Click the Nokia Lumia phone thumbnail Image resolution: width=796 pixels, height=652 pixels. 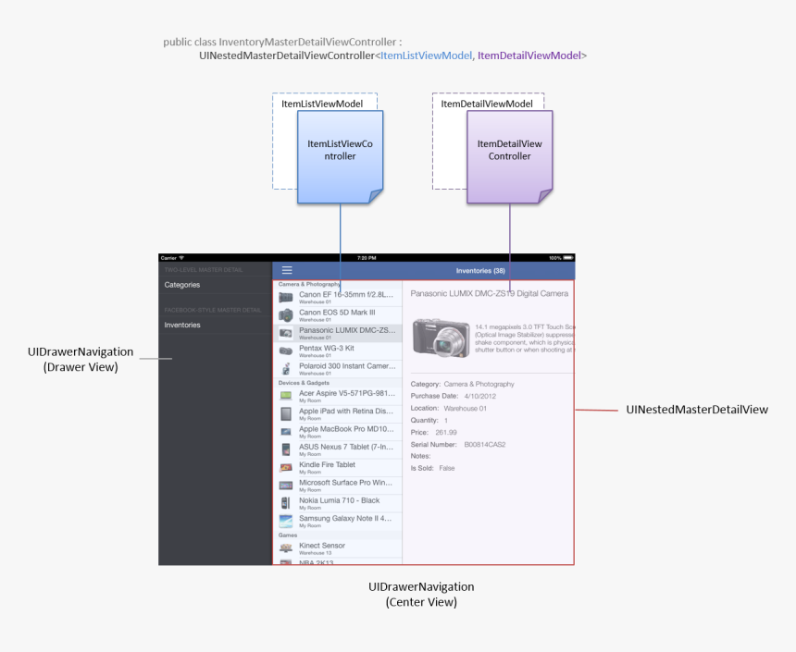[x=286, y=503]
